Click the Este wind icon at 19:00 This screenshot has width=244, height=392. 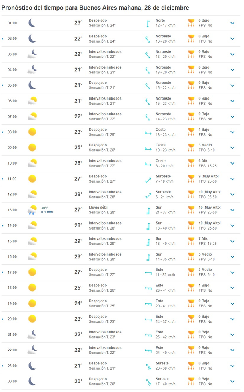pos(148,303)
